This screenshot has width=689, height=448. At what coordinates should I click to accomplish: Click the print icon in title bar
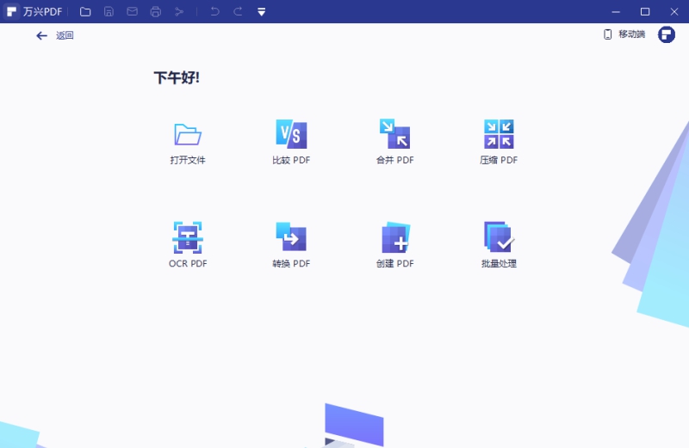pyautogui.click(x=156, y=12)
